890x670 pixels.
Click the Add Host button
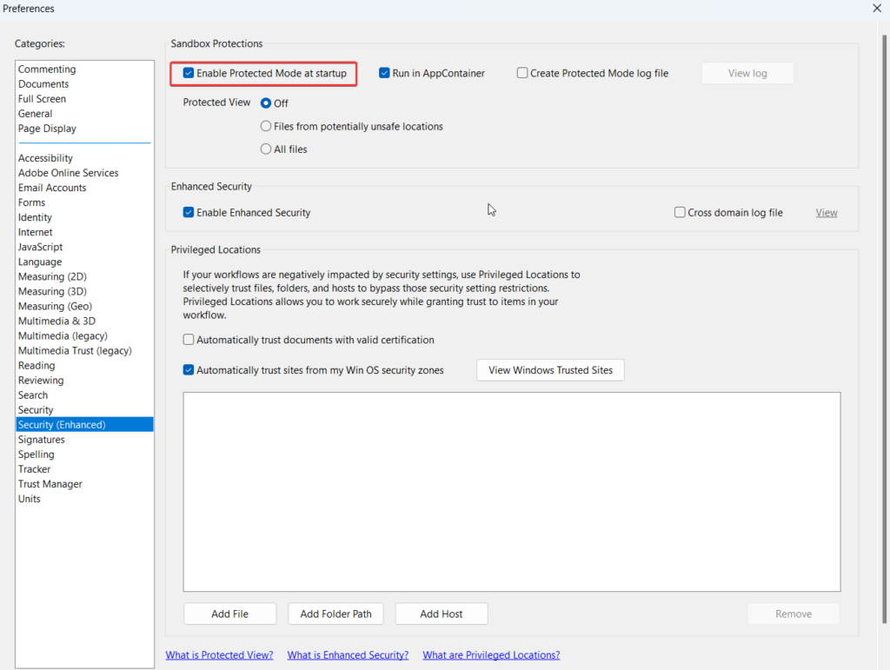[441, 614]
